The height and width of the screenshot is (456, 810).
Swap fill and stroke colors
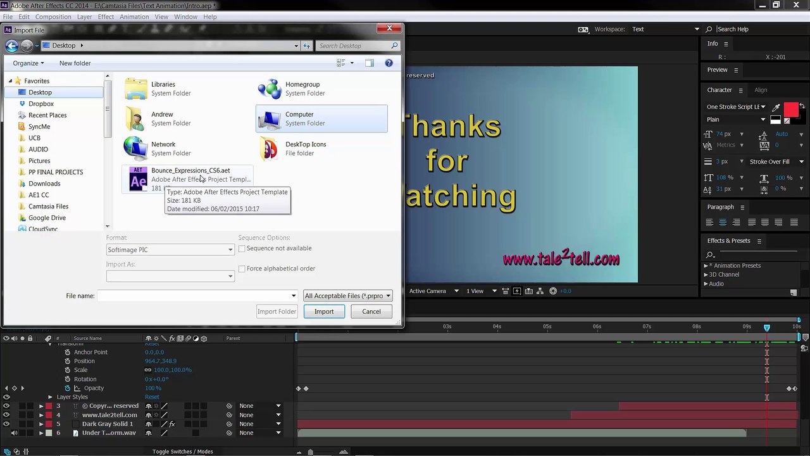802,106
